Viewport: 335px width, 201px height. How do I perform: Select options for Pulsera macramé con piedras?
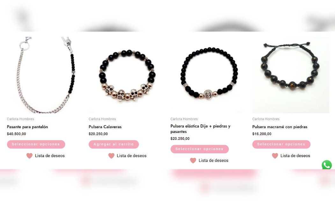[x=281, y=144]
